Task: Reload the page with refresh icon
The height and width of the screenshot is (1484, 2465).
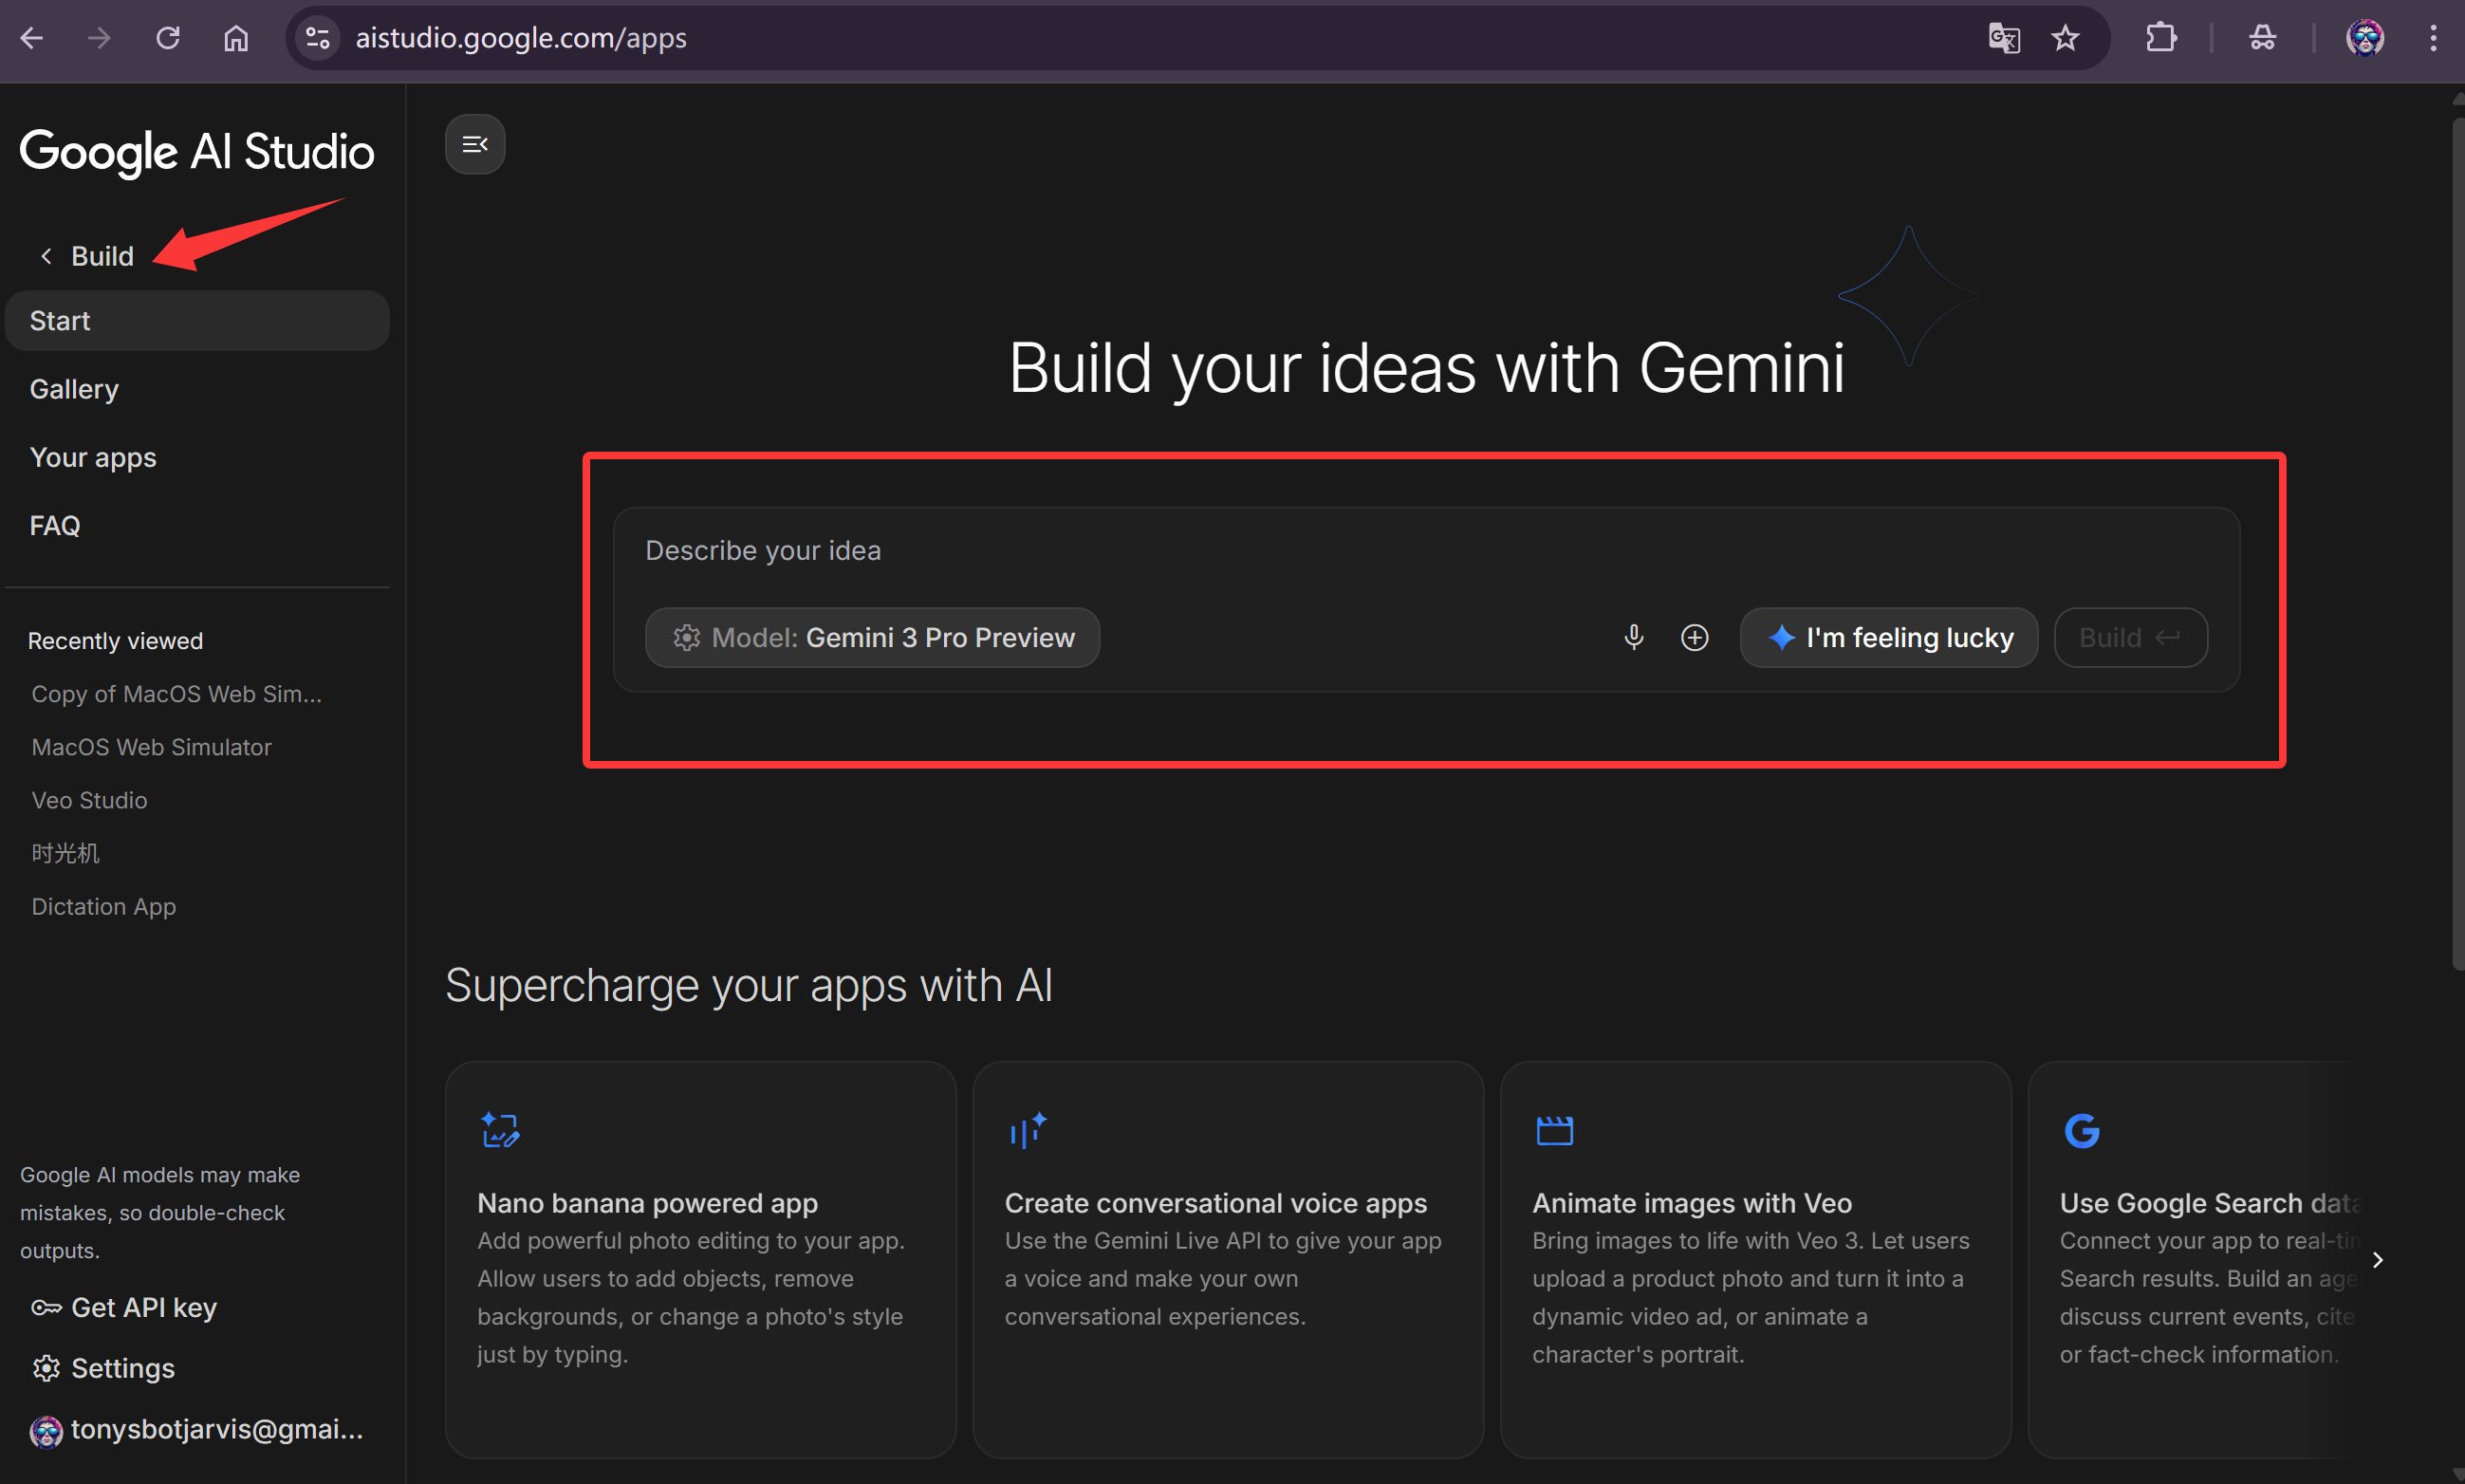Action: [168, 38]
